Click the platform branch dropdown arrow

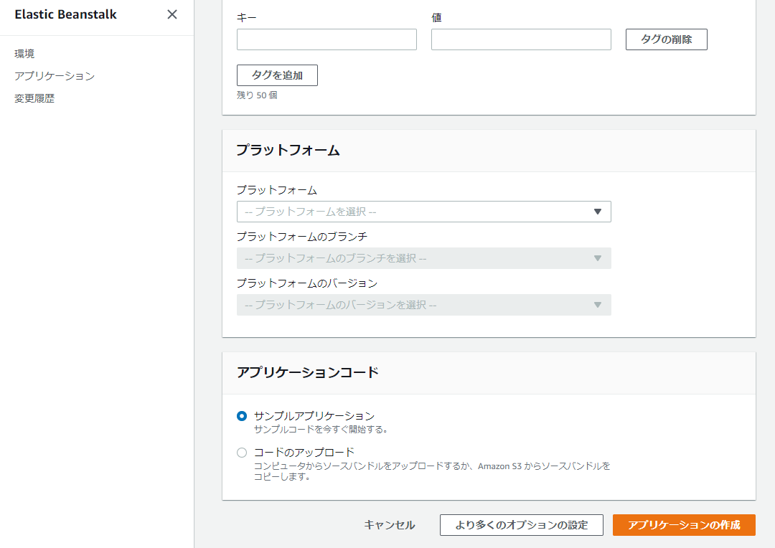pyautogui.click(x=597, y=258)
